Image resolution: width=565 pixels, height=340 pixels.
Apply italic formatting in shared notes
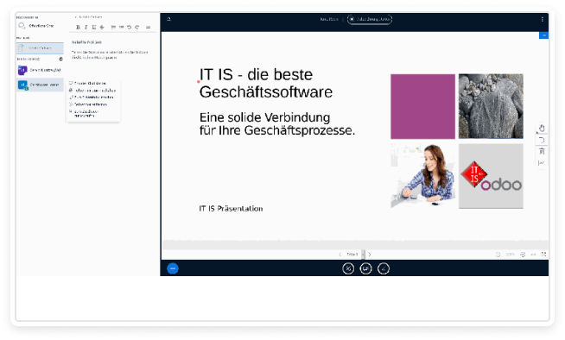[86, 28]
